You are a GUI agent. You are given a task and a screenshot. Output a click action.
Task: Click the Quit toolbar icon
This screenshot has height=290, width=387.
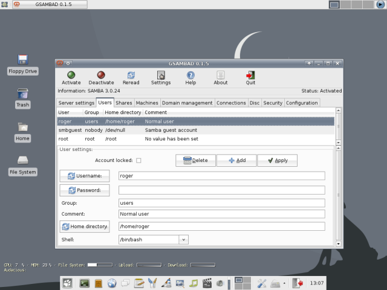click(x=250, y=75)
